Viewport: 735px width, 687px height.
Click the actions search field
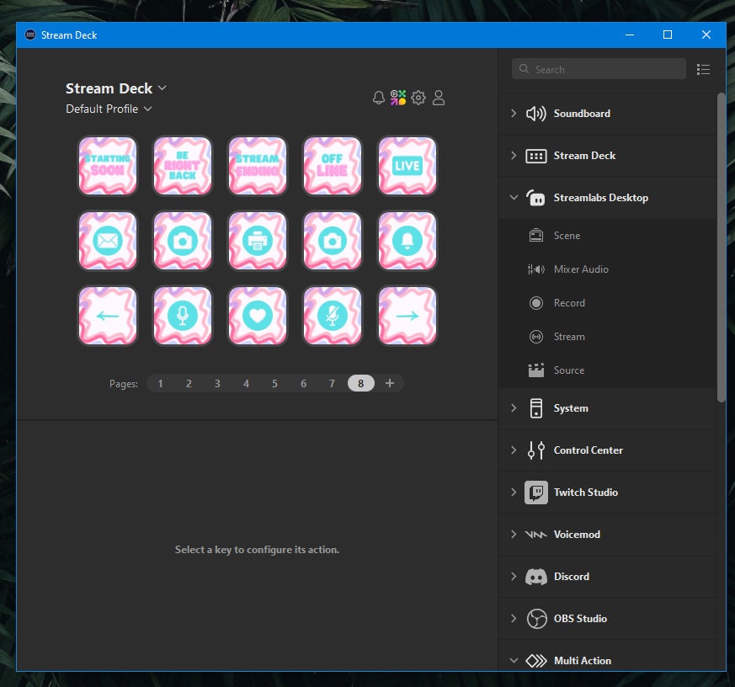click(x=598, y=69)
